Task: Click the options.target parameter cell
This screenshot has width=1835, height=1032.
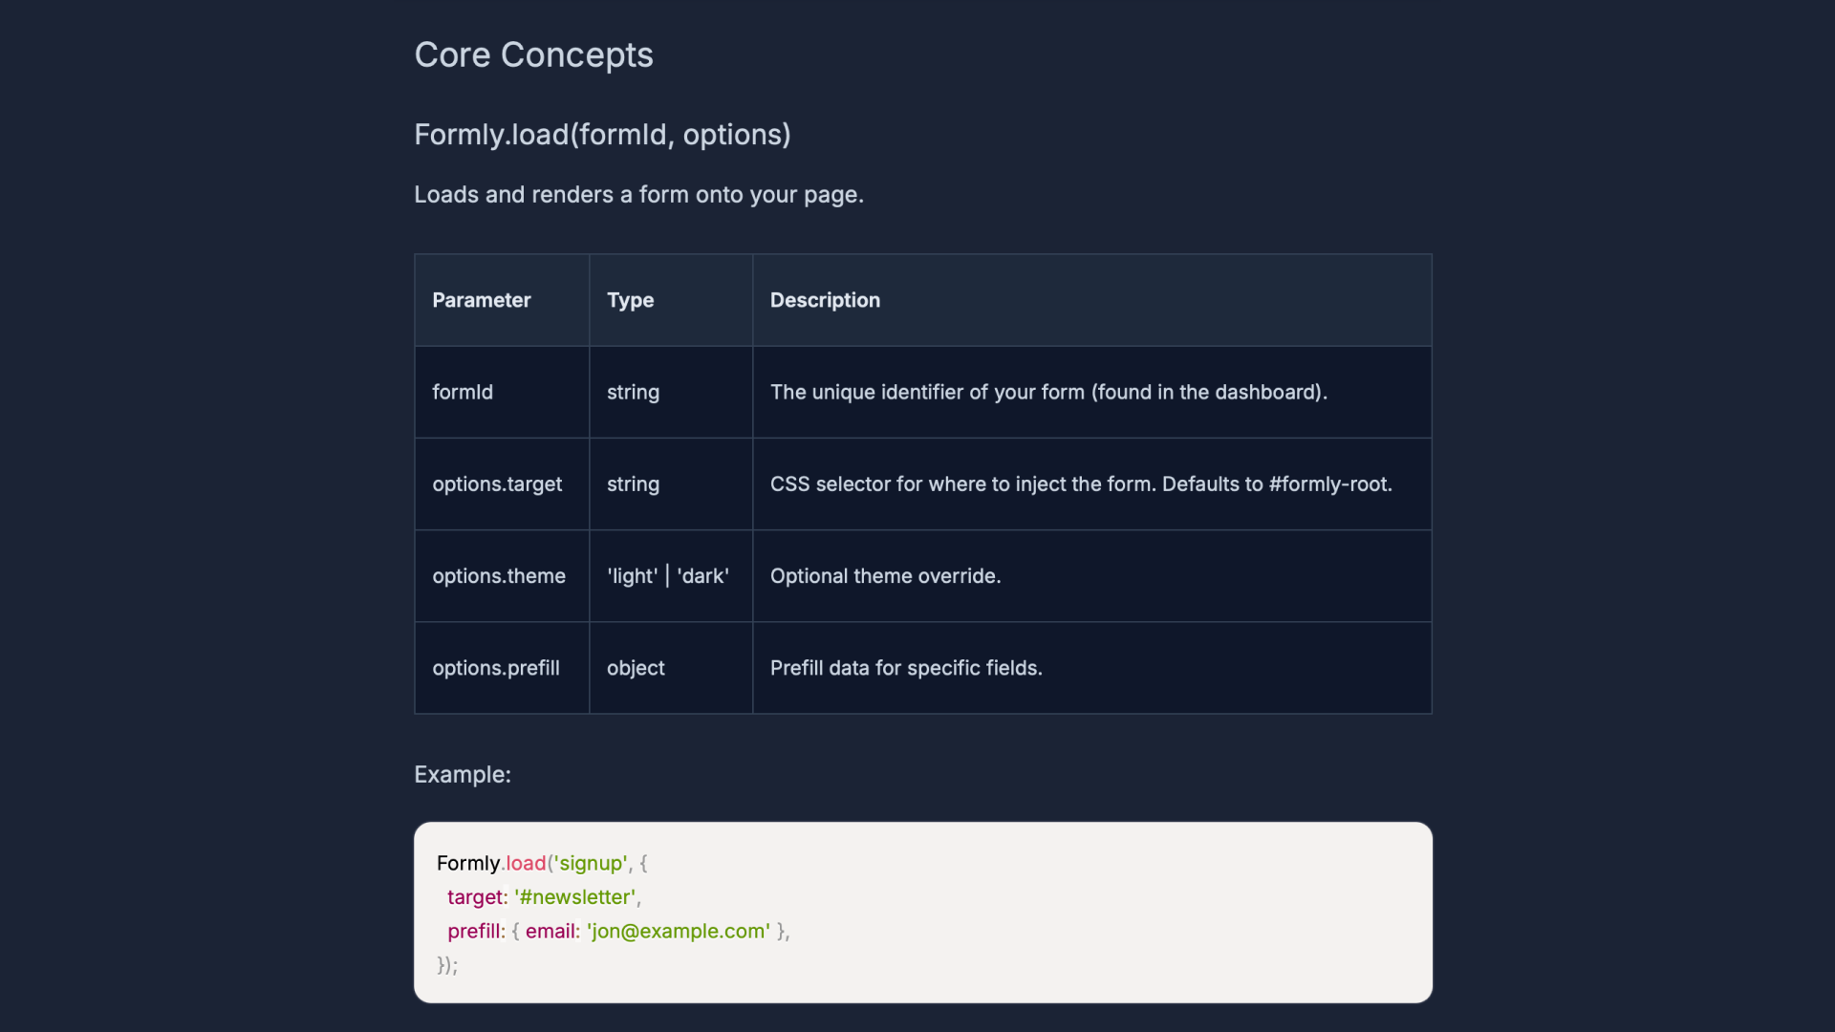Action: pos(497,484)
